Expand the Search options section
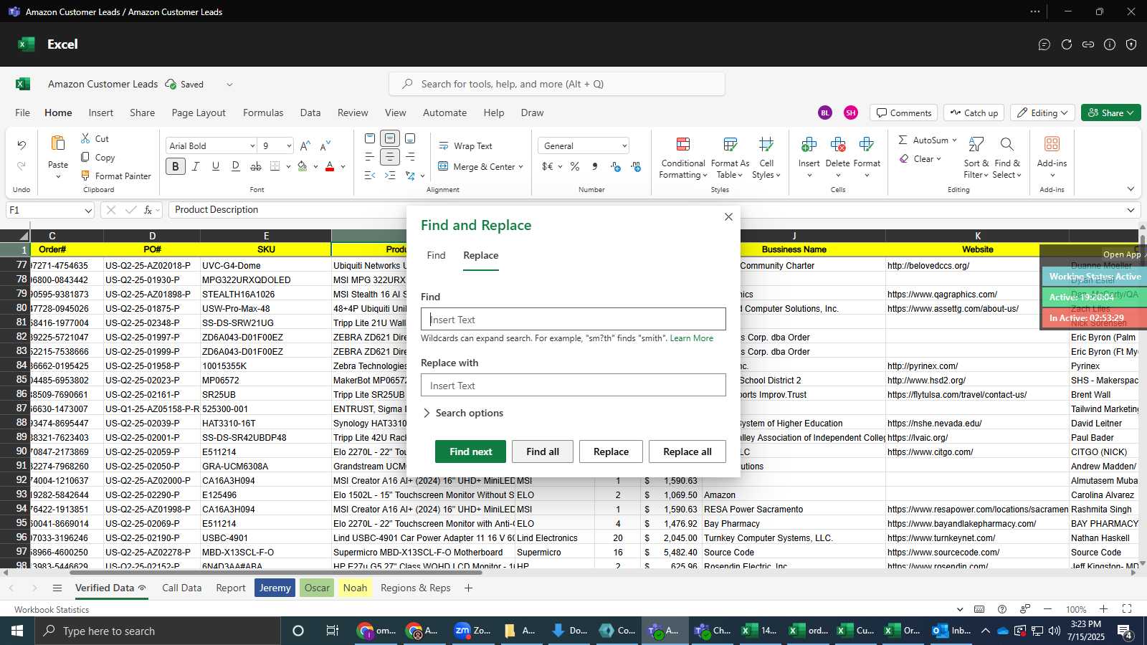This screenshot has width=1147, height=645. pyautogui.click(x=462, y=413)
